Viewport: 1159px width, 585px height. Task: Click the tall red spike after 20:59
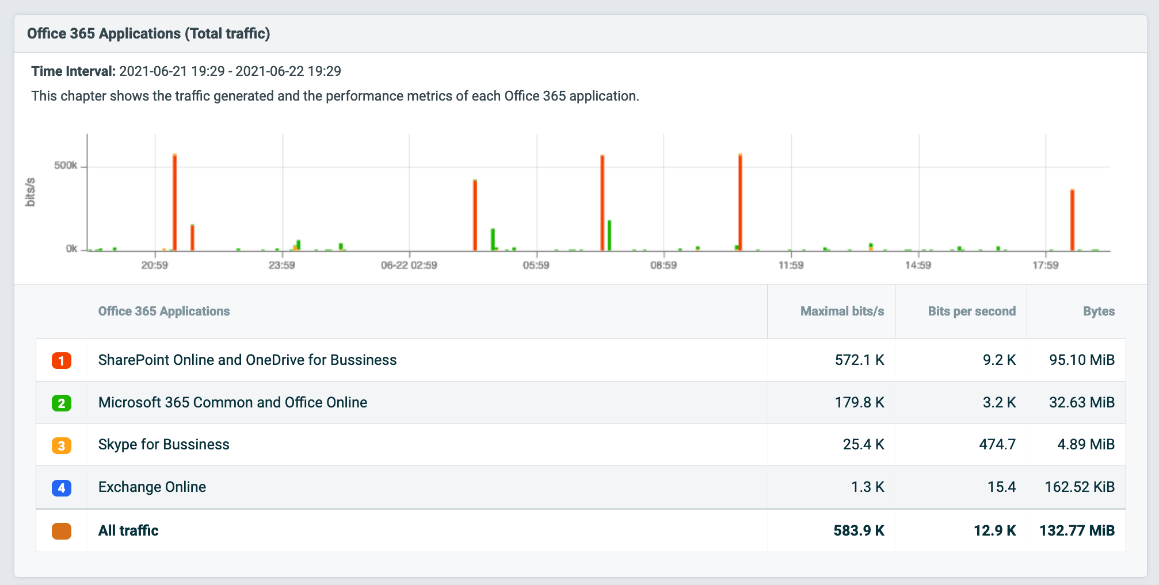click(174, 201)
